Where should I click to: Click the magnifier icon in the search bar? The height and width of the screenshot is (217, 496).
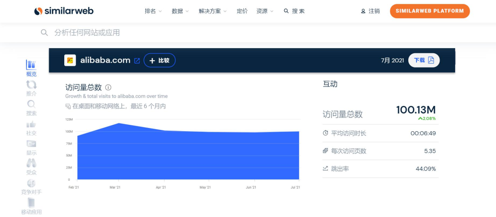click(x=44, y=33)
